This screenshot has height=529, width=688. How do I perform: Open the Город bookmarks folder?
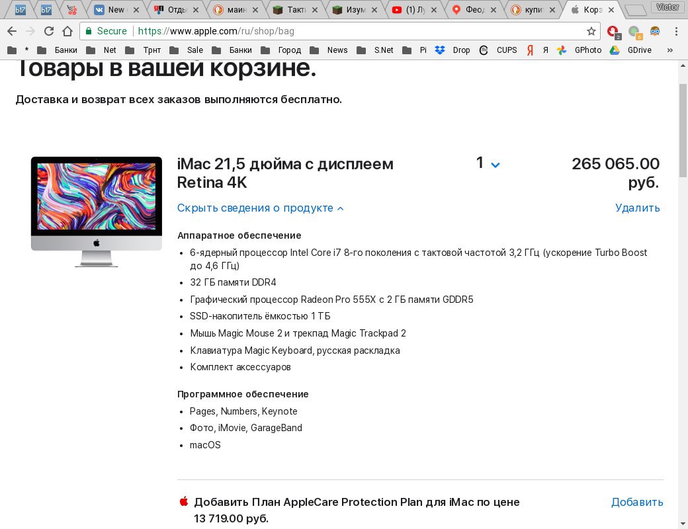280,50
